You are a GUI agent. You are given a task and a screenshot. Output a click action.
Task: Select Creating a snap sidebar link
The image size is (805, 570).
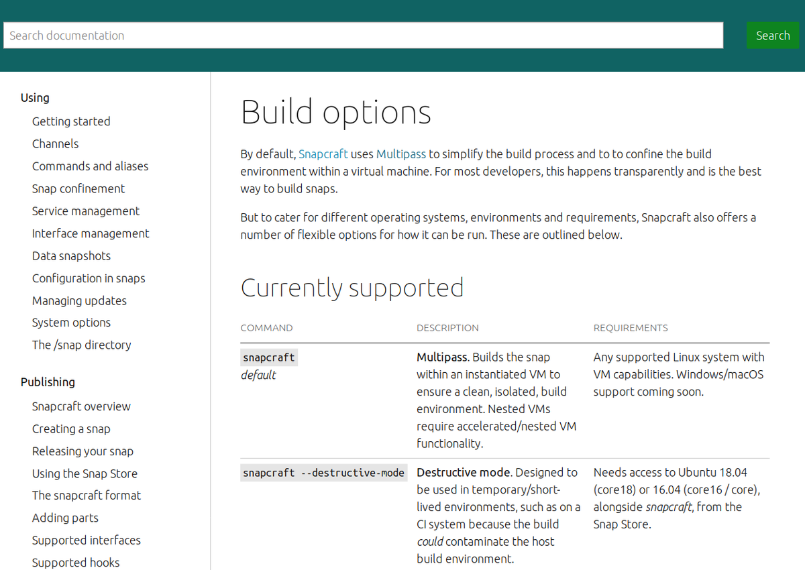point(71,429)
